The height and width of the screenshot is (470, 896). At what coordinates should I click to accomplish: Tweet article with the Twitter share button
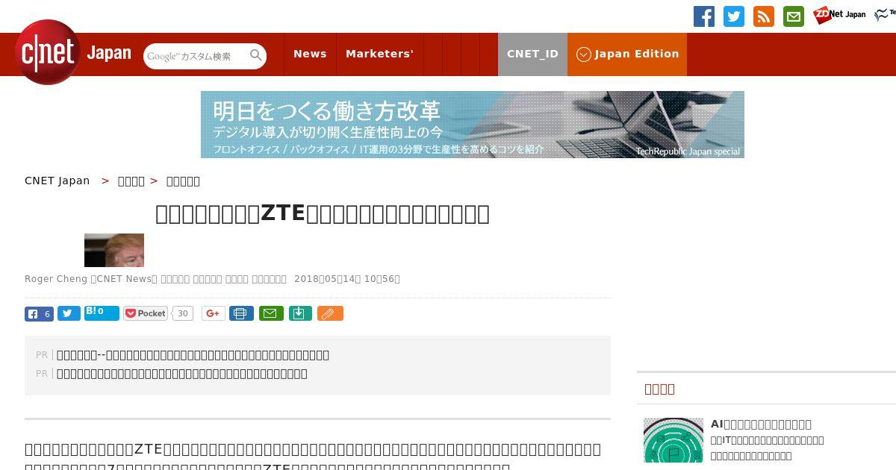click(x=69, y=314)
